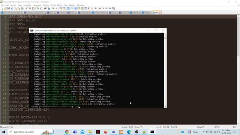
Task: Save the current file via toolbar icon
Action: pyautogui.click(x=9, y=8)
